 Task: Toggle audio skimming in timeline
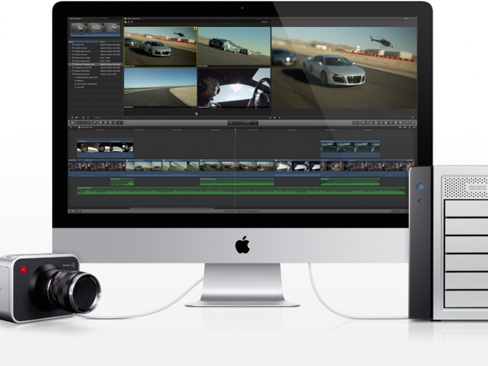pos(405,127)
